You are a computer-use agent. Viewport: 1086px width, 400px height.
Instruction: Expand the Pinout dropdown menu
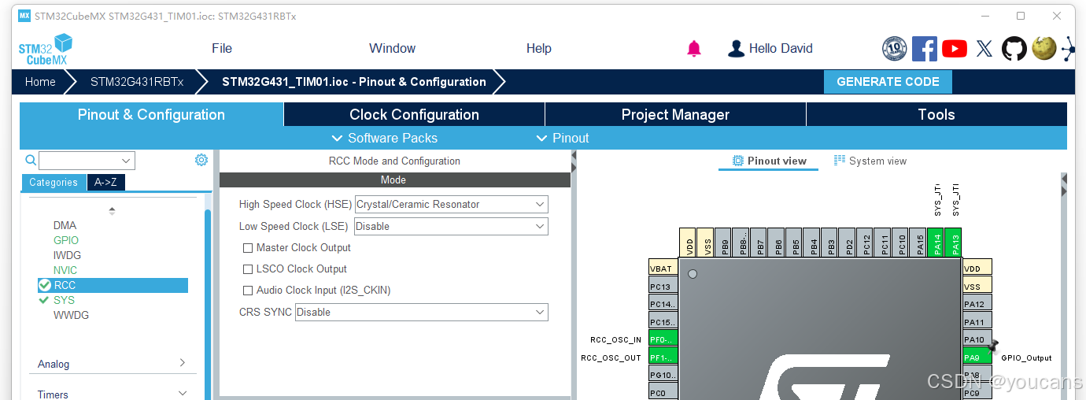[563, 138]
